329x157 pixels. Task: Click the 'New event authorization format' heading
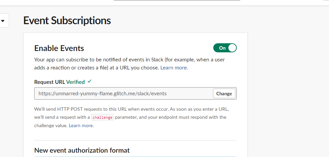coord(82,150)
